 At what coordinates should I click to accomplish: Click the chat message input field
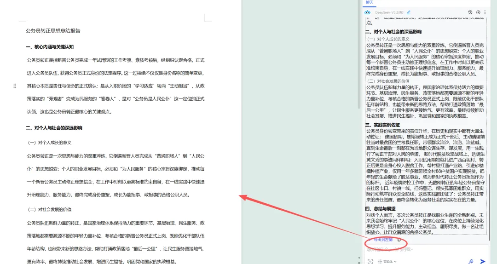point(426,249)
